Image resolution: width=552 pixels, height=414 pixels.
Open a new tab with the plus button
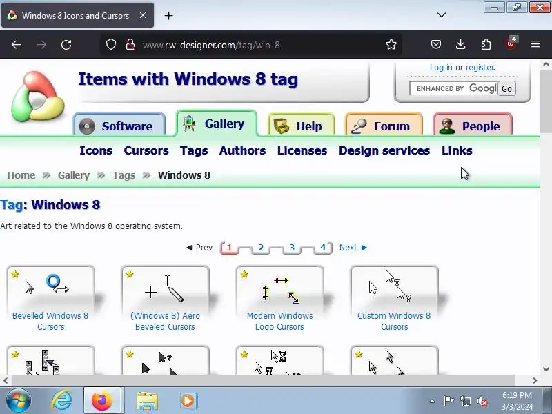pyautogui.click(x=168, y=15)
